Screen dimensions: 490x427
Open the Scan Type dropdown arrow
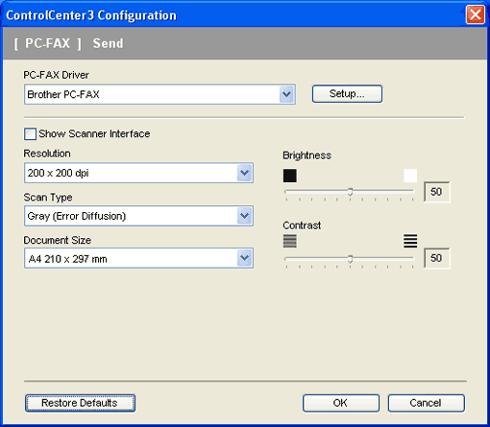click(x=245, y=216)
